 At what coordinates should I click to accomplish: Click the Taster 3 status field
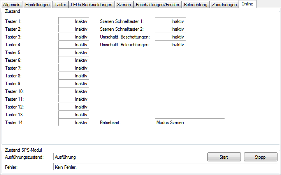coord(74,37)
